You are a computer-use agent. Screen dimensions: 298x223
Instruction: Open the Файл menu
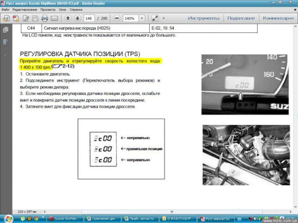[5, 10]
